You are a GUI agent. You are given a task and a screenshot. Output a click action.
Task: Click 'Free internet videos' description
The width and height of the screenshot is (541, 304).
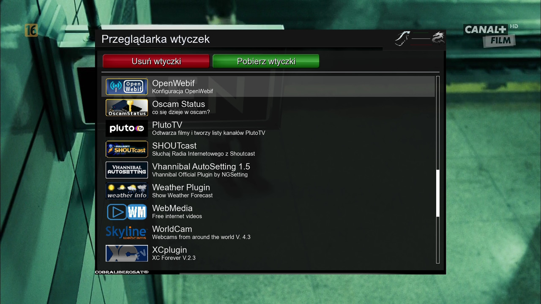177,216
